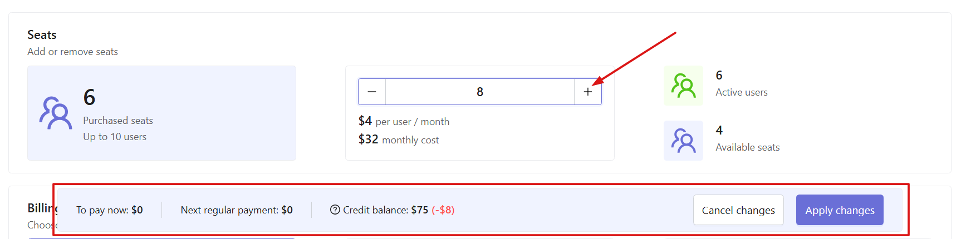Click the purple Available seats icon

683,141
